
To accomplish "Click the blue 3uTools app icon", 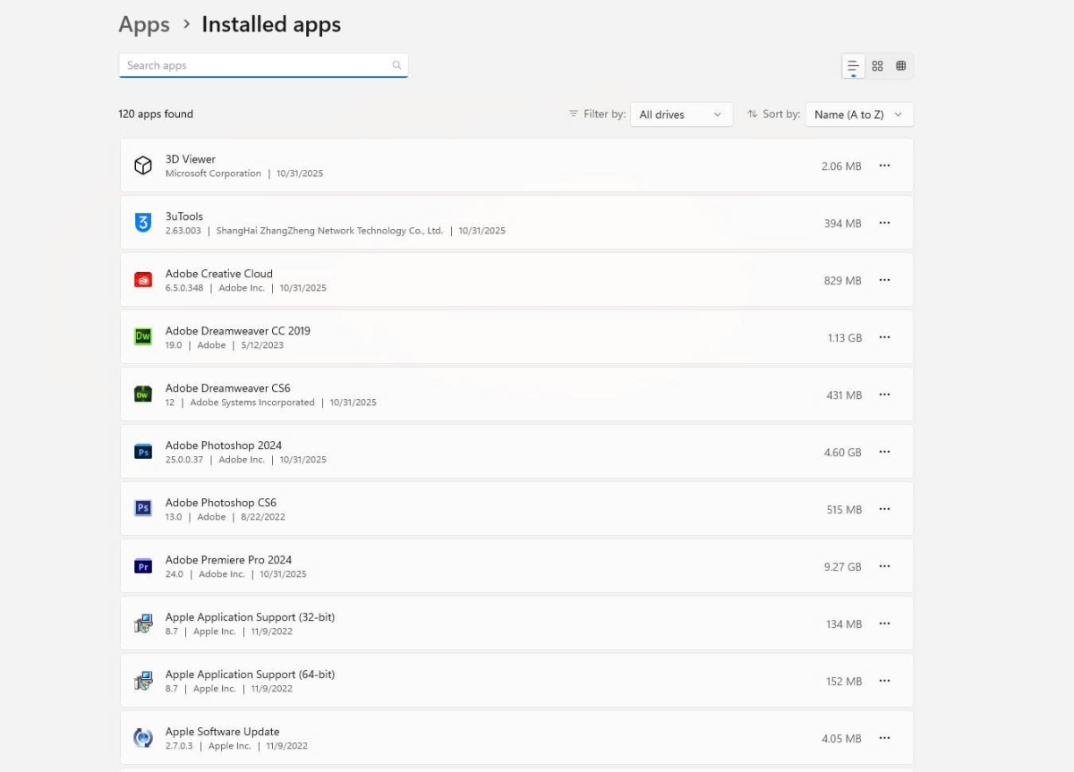I will [143, 222].
